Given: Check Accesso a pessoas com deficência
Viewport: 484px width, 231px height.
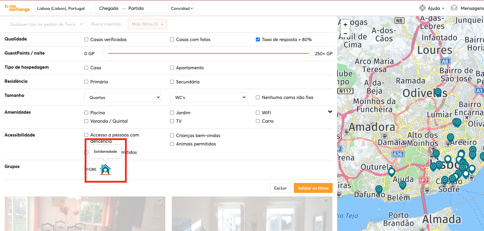Looking at the screenshot, I should tap(86, 135).
